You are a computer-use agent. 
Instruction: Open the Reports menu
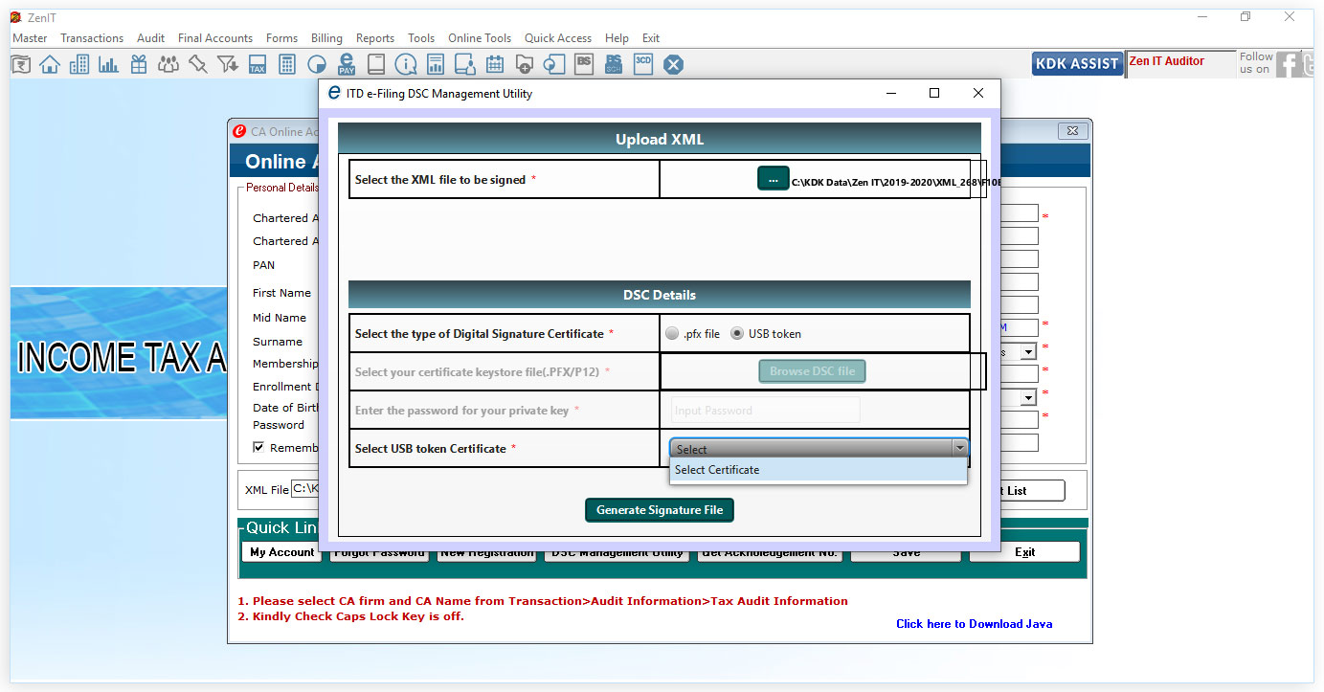tap(375, 38)
